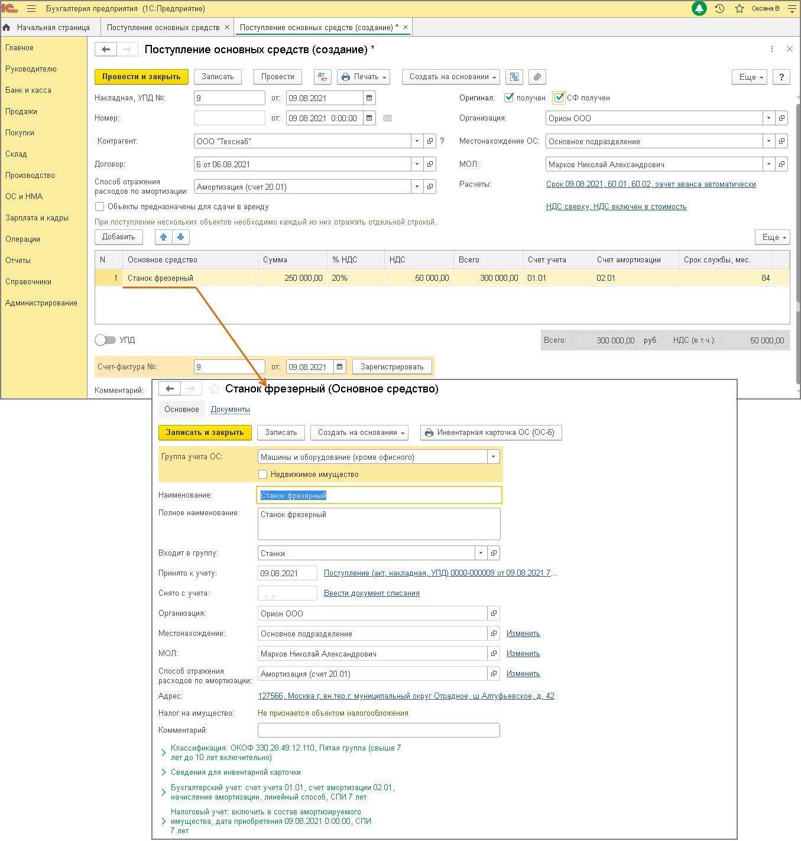Toggle Оригинал получен checkbox
Screen dimensions: 801x841
pos(509,98)
